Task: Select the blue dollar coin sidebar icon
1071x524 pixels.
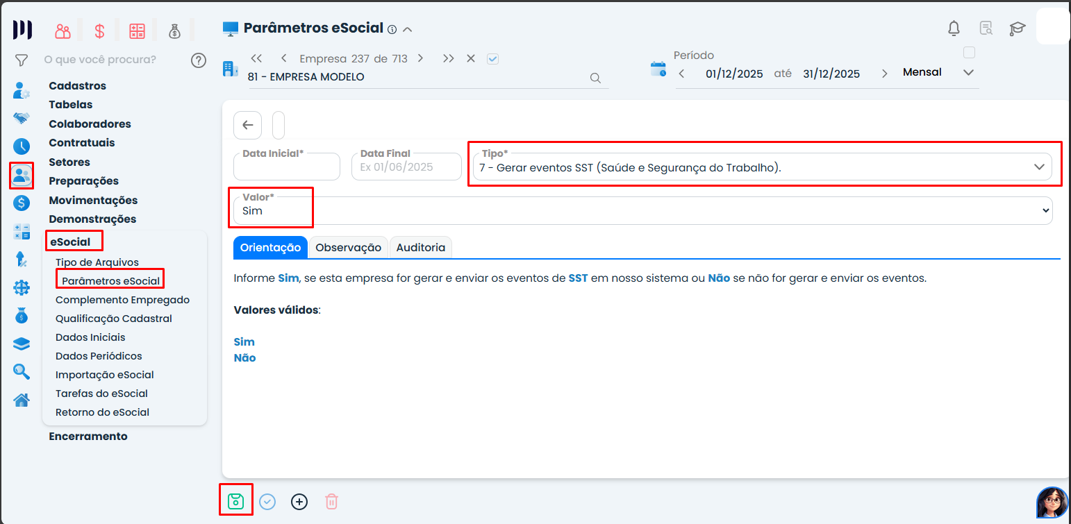Action: (22, 203)
